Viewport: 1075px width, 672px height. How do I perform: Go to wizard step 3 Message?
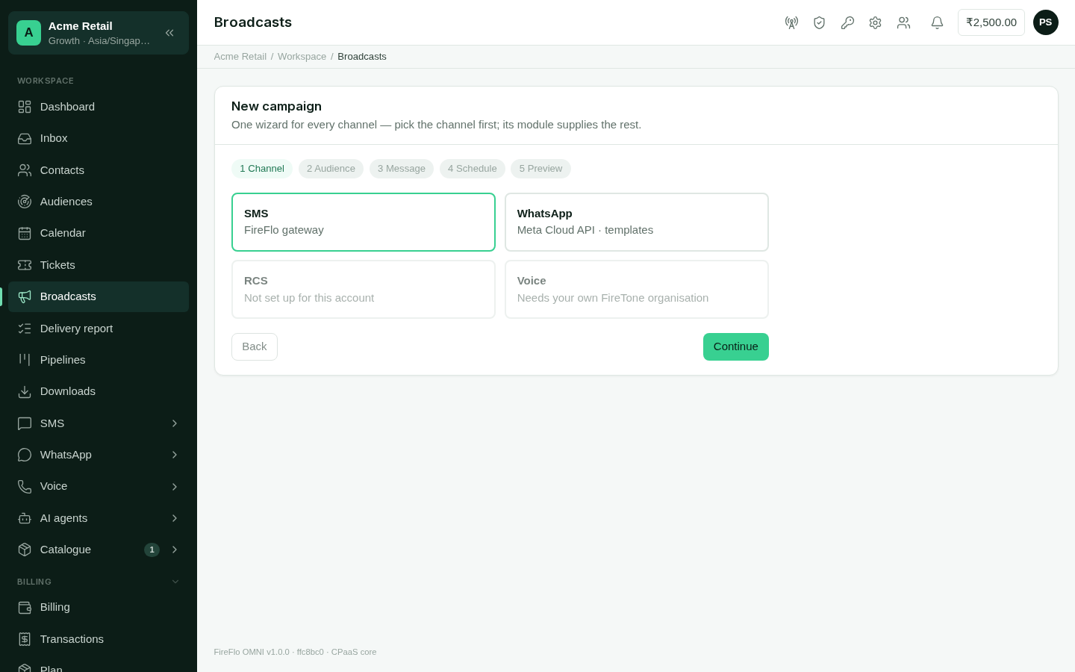click(402, 169)
